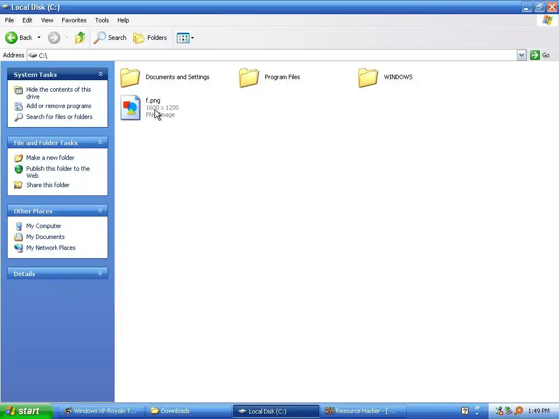559x419 pixels.
Task: Click the orange magnifier tray icon
Action: coord(519,411)
